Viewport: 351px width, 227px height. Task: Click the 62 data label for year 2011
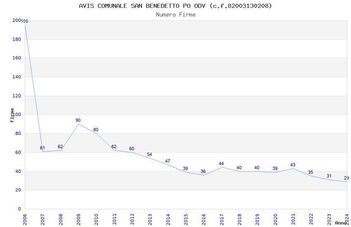114,147
